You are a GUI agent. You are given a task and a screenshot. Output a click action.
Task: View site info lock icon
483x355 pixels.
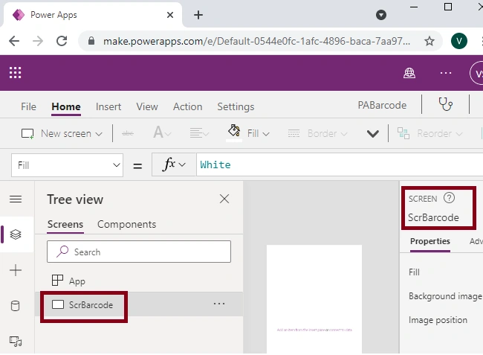point(91,41)
